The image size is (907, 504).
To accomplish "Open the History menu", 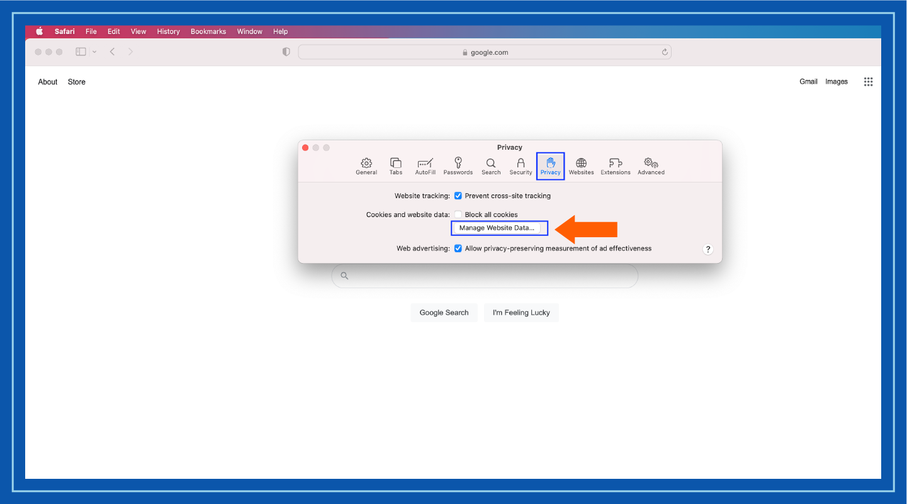I will click(168, 31).
